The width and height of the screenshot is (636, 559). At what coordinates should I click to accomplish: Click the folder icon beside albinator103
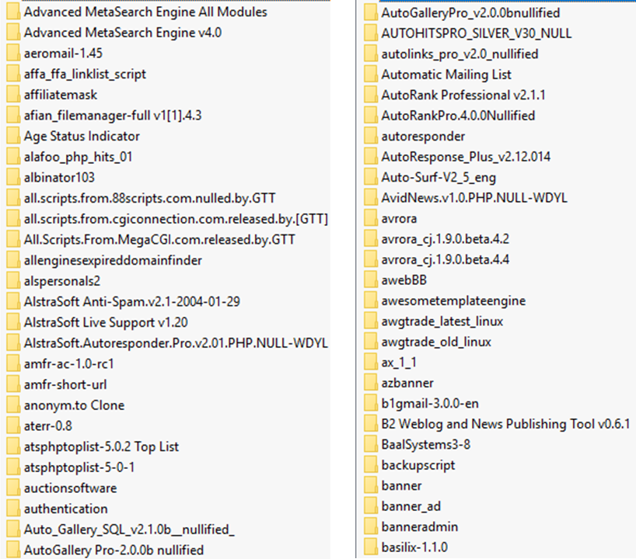pos(13,177)
